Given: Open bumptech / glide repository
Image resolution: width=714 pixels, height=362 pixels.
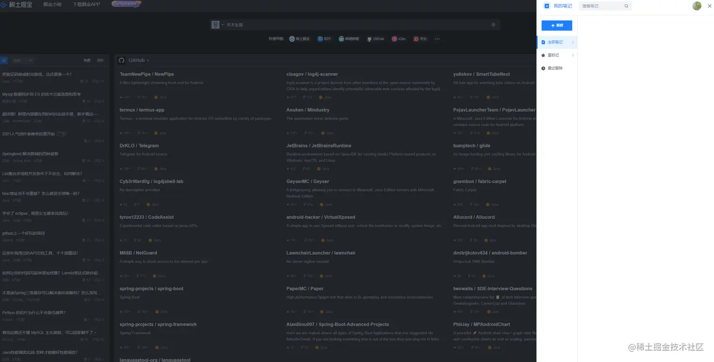Looking at the screenshot, I should pyautogui.click(x=472, y=146).
